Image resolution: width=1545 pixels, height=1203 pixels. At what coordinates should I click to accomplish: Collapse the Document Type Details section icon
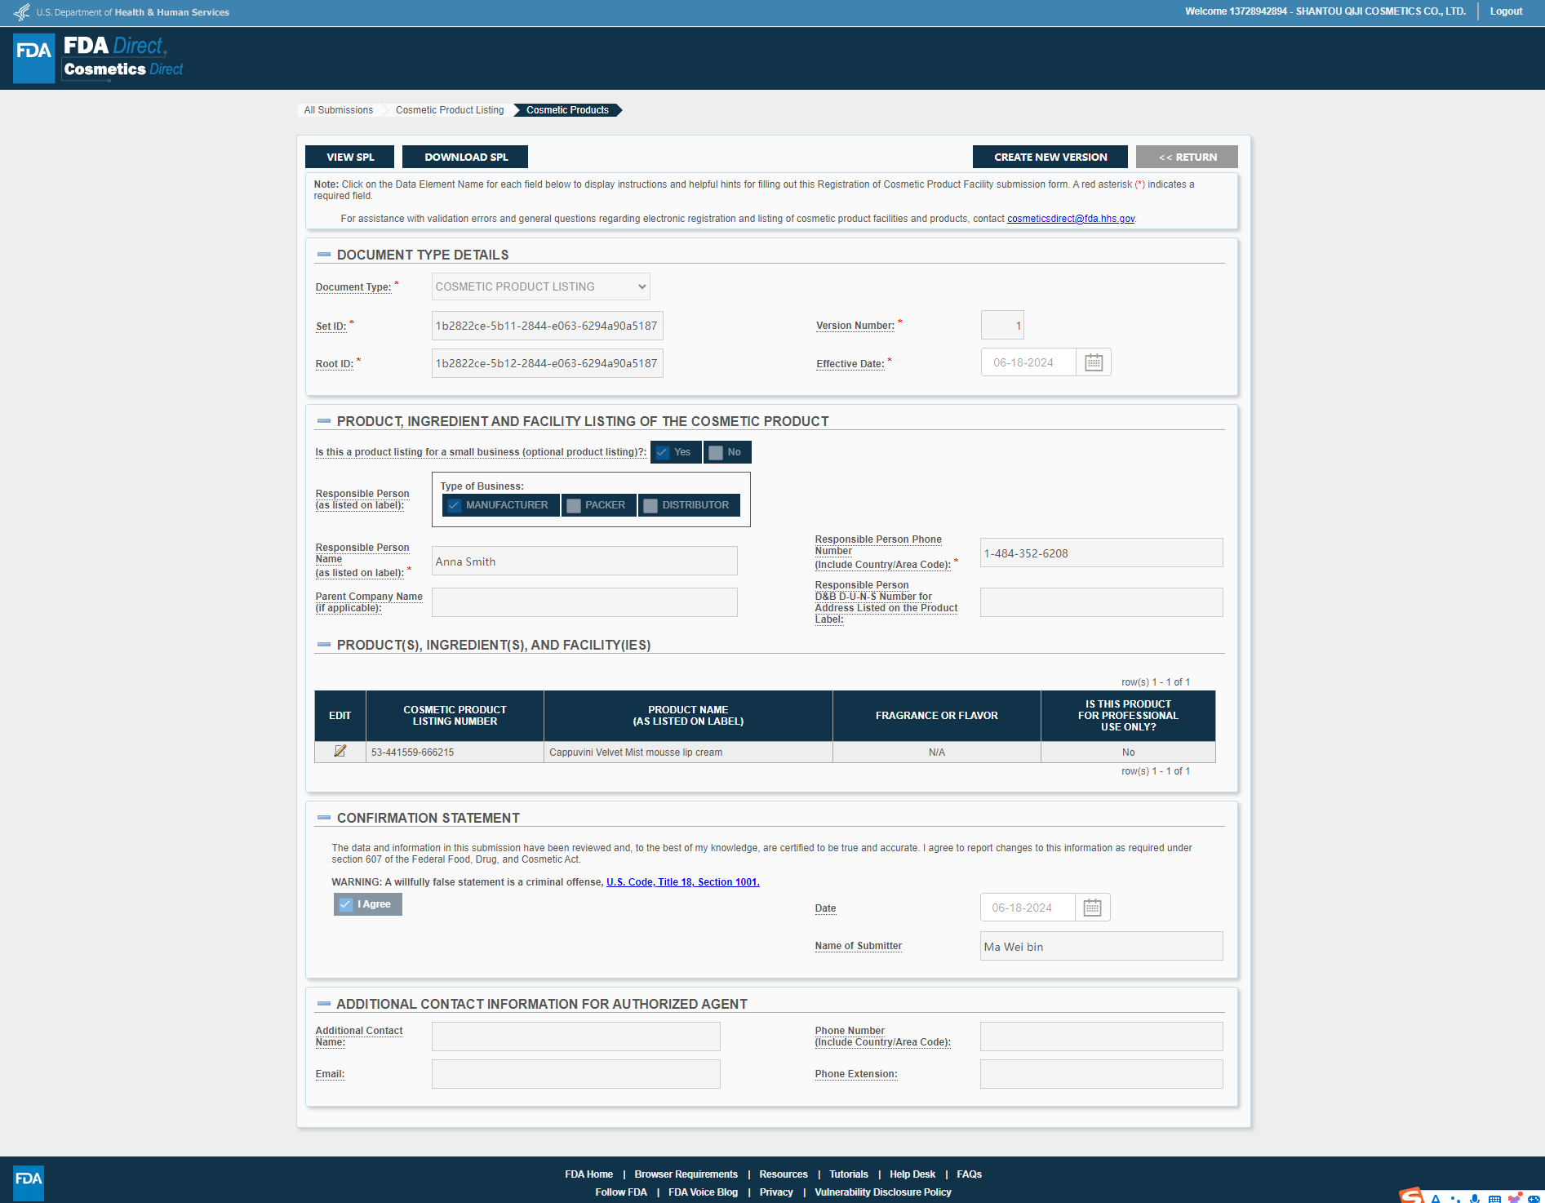pyautogui.click(x=324, y=255)
